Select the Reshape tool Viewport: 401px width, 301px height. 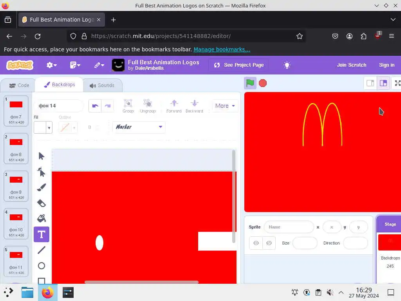tap(42, 172)
